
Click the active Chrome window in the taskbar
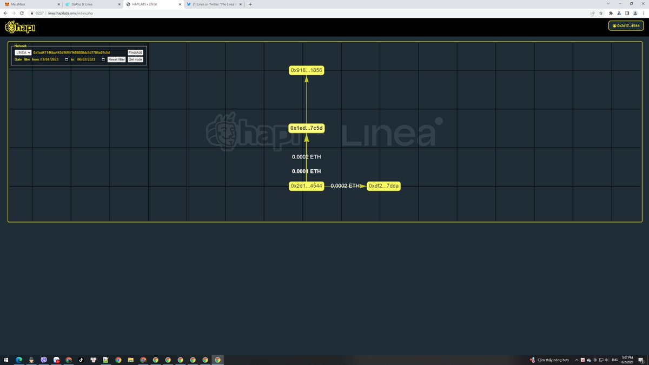coord(217,360)
